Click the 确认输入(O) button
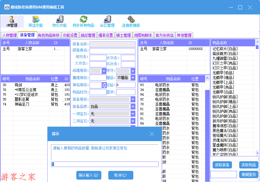The height and width of the screenshot is (182, 260). (x=88, y=175)
